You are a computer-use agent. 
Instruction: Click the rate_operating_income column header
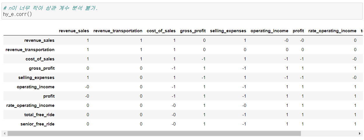(332, 31)
